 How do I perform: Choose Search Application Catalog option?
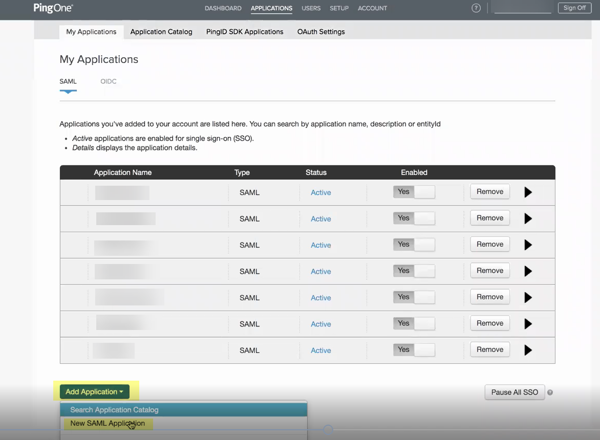[x=114, y=410]
